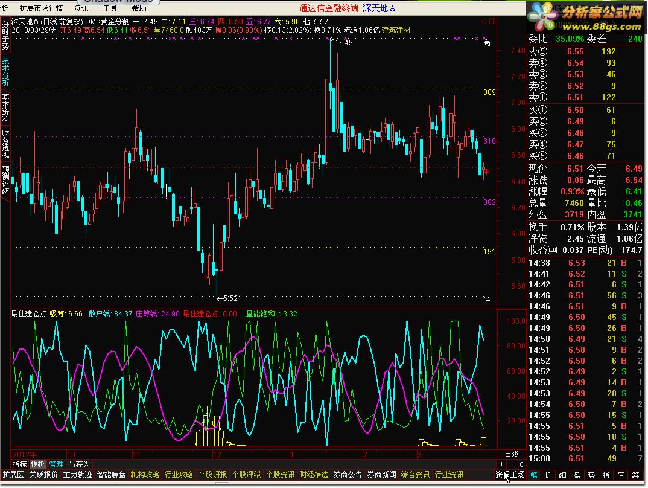The height and width of the screenshot is (488, 648).
Task: Select the 势 tab in quote panel
Action: [592, 475]
